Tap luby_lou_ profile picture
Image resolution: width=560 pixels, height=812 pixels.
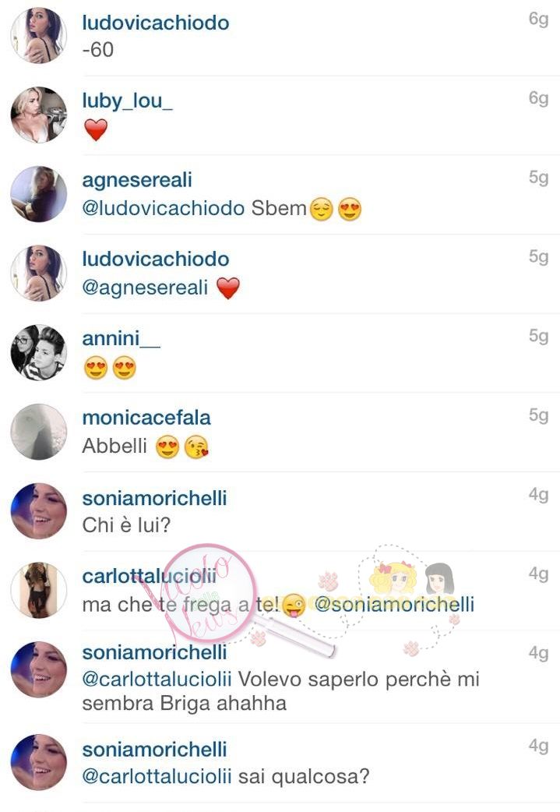[x=39, y=115]
